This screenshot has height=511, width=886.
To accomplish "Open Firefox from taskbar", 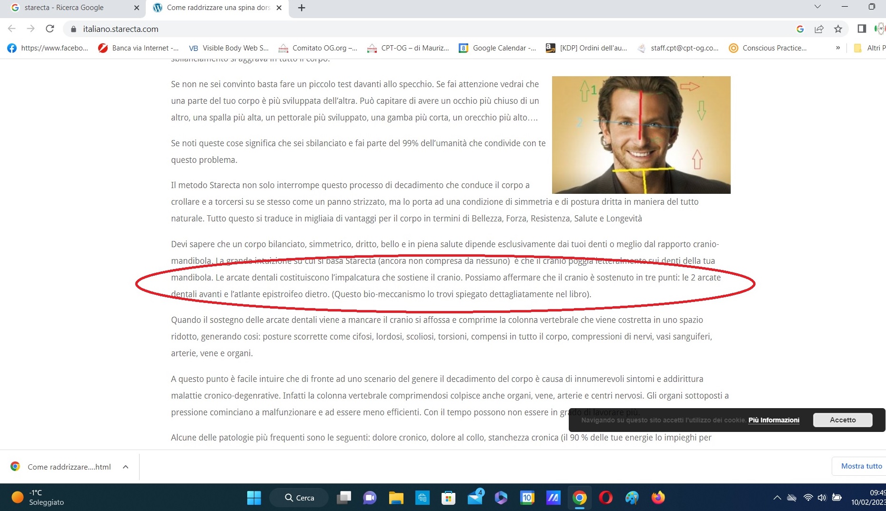I will point(658,498).
